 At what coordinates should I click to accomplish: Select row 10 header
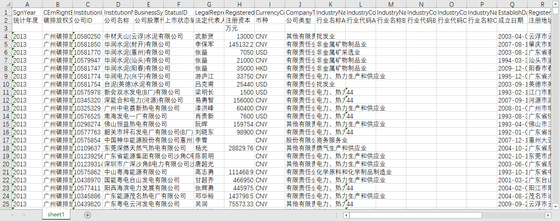click(6, 84)
